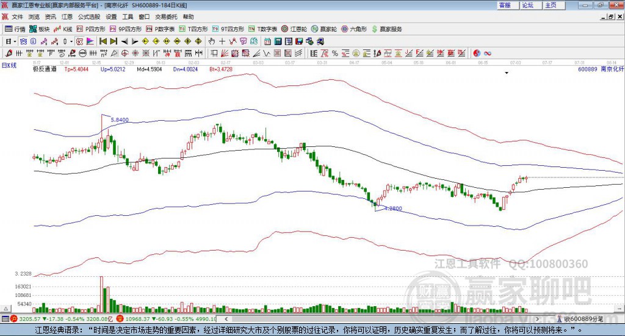Click the up triangle at volume pane left
Viewport: 625px width, 336px height.
5,309
